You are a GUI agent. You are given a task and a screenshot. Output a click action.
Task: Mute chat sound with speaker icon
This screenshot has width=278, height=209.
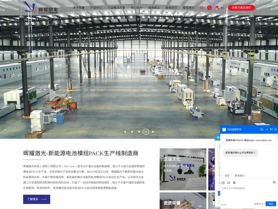tap(261, 129)
